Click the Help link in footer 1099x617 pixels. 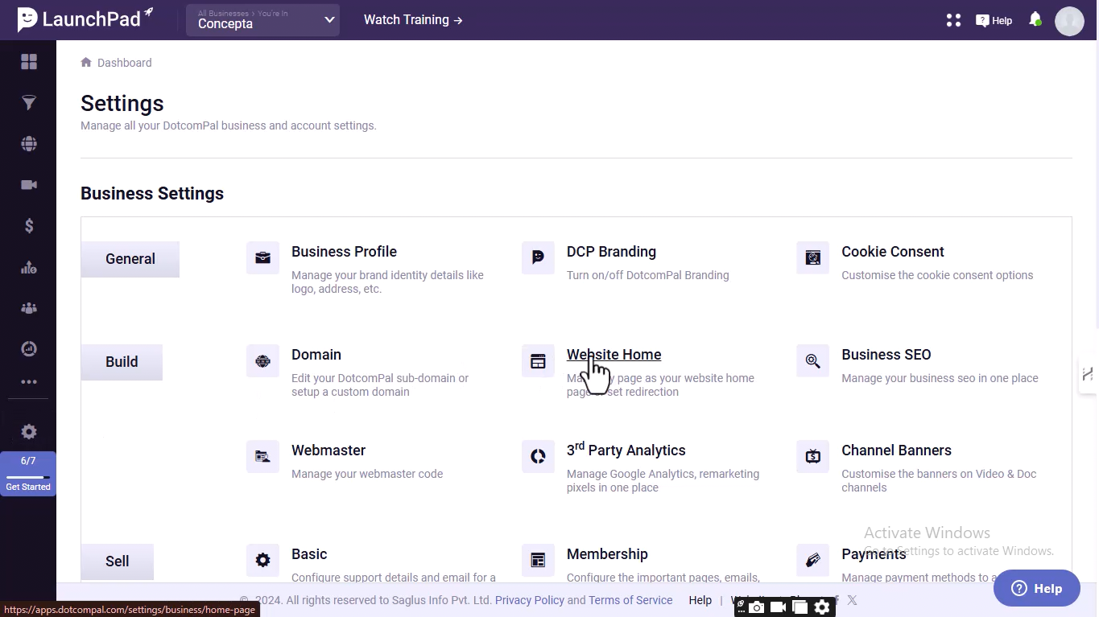(x=700, y=600)
